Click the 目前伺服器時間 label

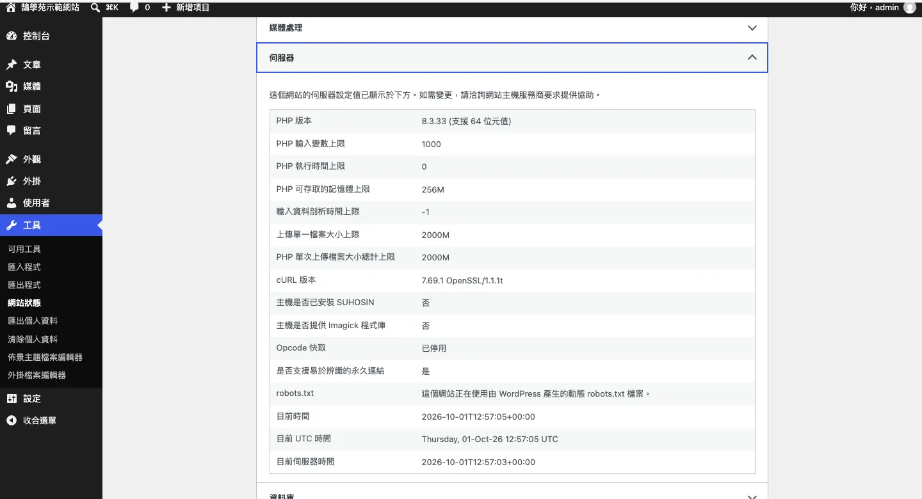point(305,461)
